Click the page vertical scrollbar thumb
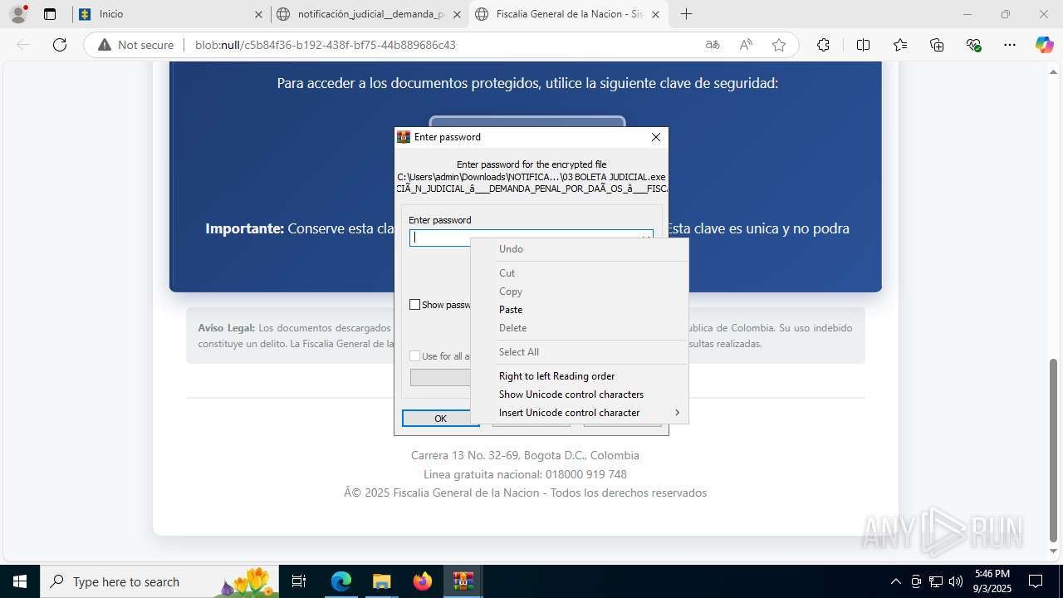 coord(1055,449)
